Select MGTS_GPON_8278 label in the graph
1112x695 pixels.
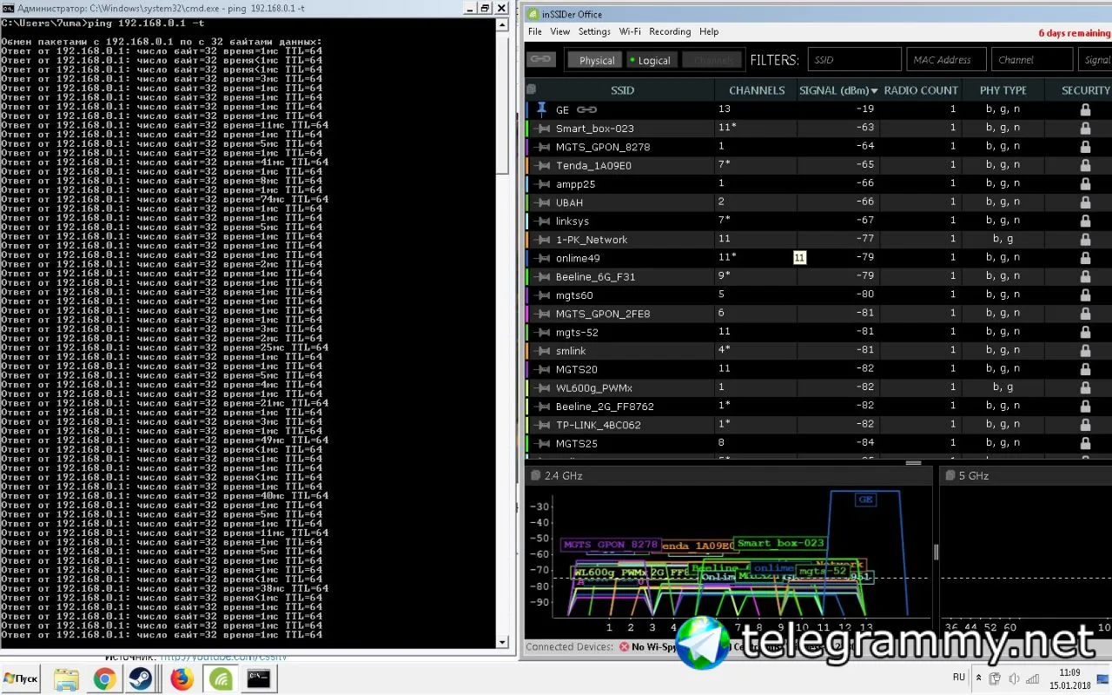pyautogui.click(x=611, y=545)
